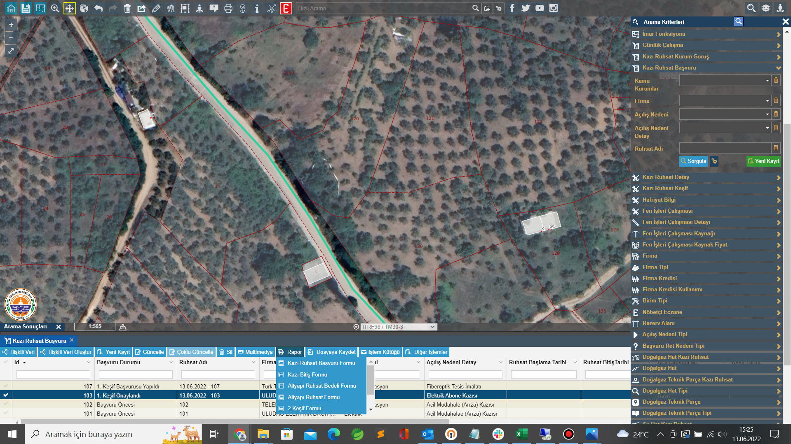Screen dimensions: 791x444
Task: Choose Altyapı Ruhsat Formu report option
Action: tap(313, 397)
